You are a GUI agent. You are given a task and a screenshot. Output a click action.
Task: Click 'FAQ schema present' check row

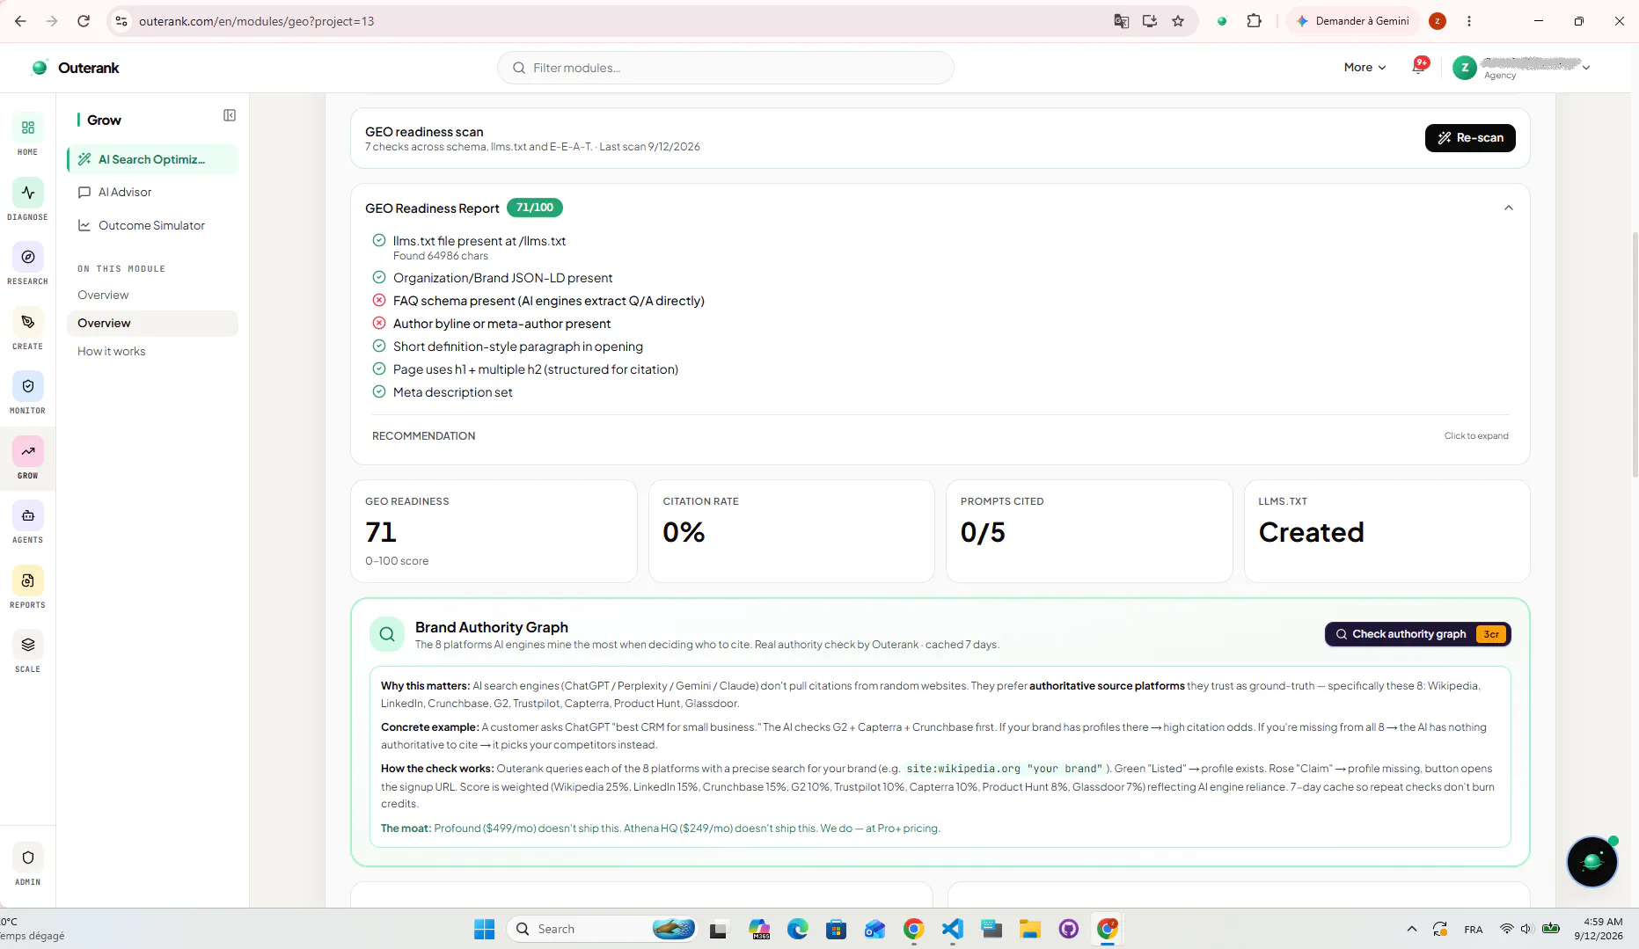(x=538, y=301)
